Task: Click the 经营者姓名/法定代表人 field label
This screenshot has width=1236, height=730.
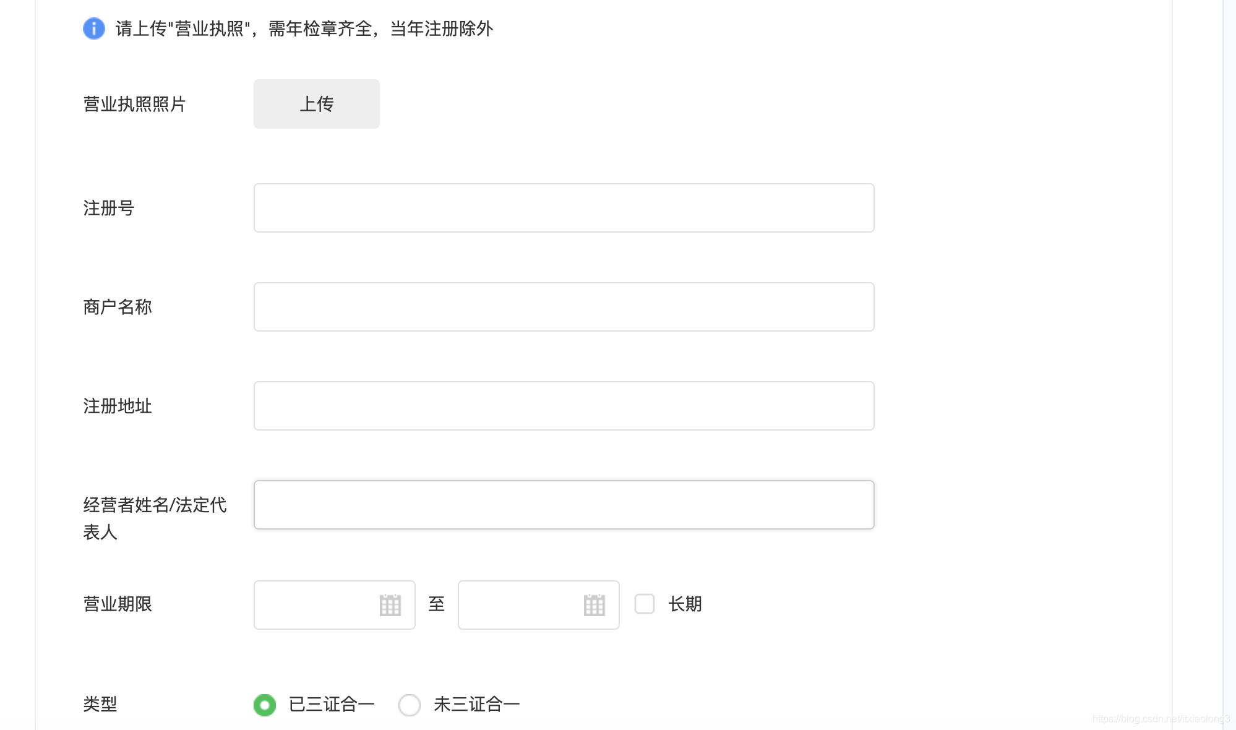Action: (x=155, y=518)
